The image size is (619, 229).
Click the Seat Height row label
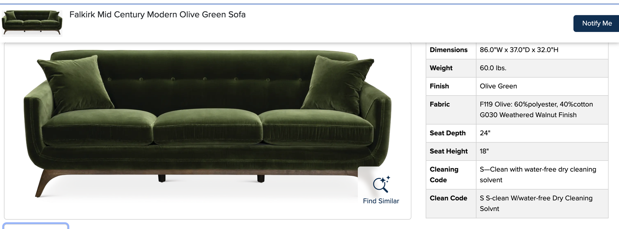click(x=449, y=151)
